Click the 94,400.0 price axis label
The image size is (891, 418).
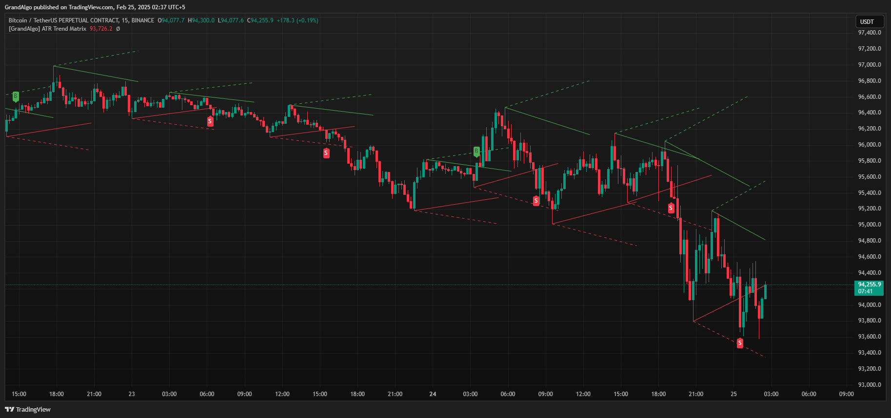point(870,273)
